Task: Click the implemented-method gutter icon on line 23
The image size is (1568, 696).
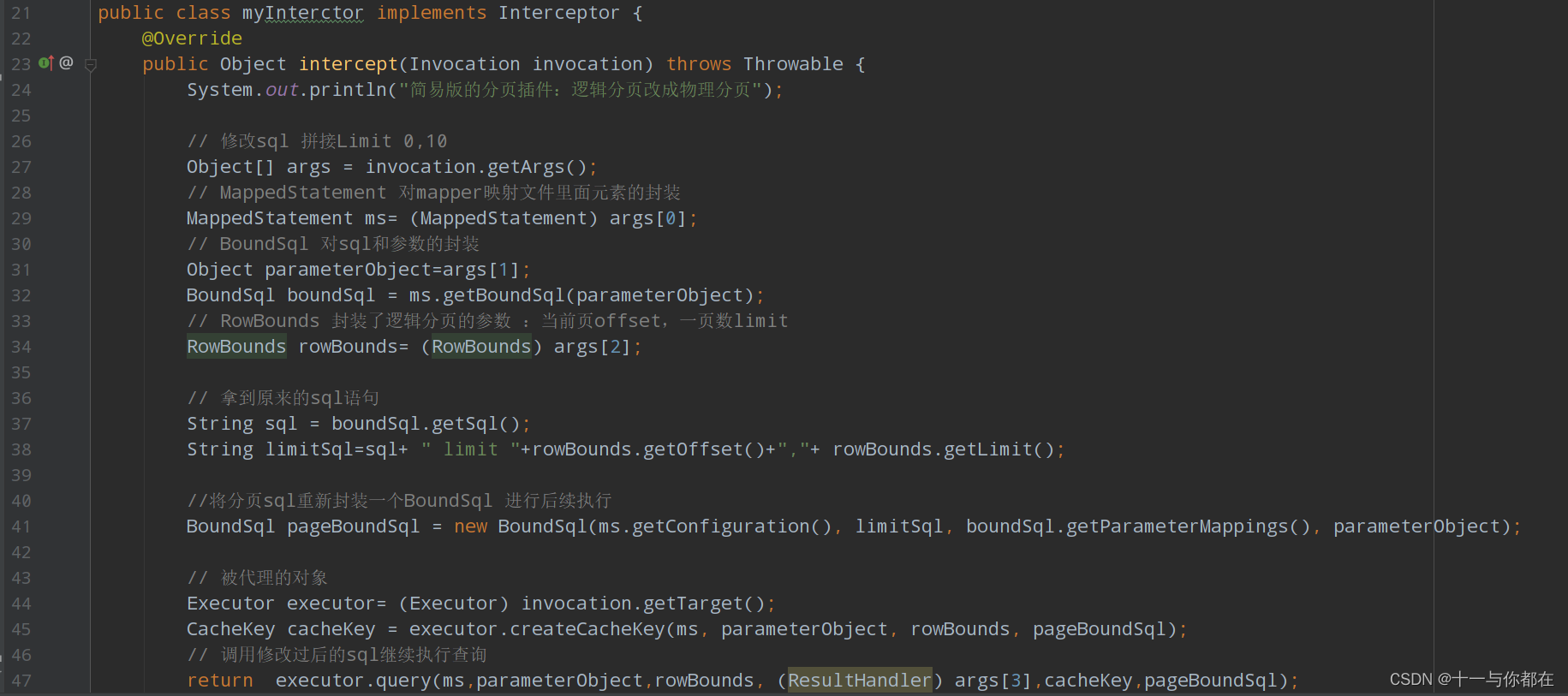Action: [x=46, y=62]
